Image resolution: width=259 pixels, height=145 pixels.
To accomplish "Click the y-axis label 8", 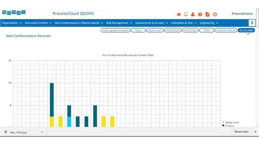I will (10, 105).
